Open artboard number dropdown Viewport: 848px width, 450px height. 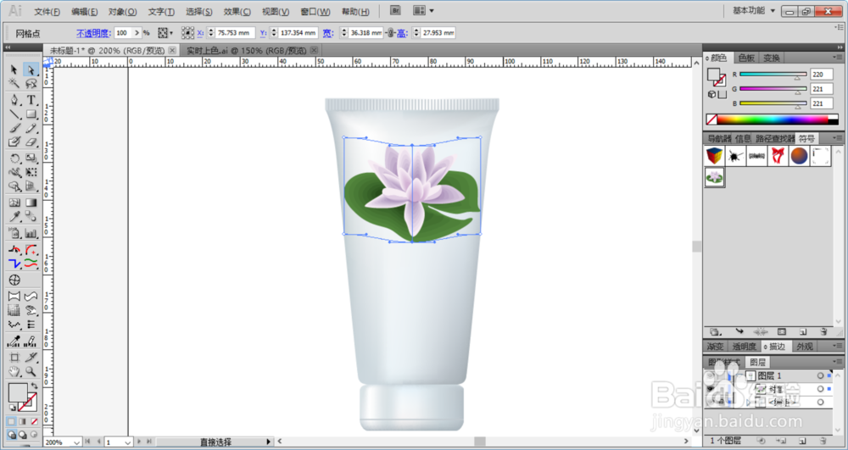point(128,442)
